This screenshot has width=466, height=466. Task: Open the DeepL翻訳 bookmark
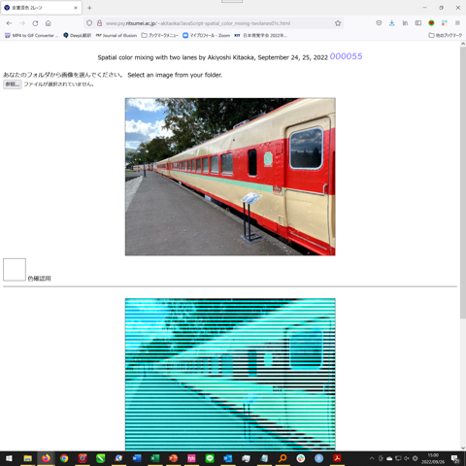77,35
